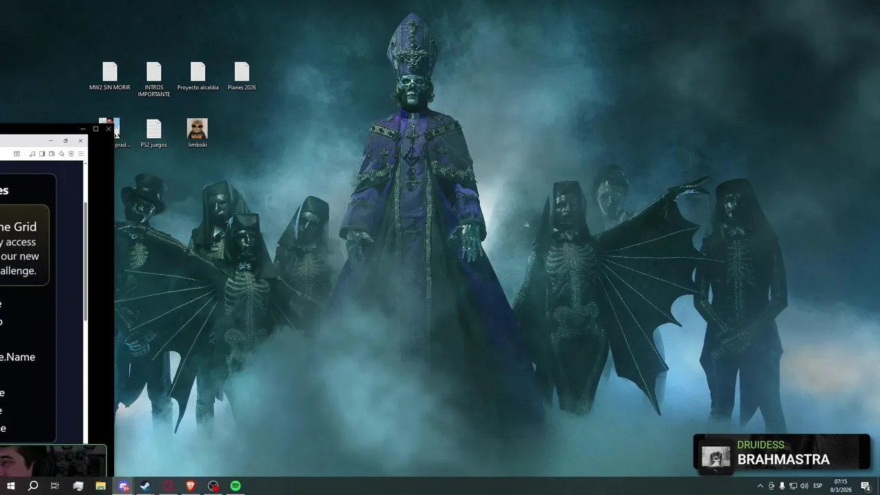
Task: Open the network tray icon
Action: point(793,486)
